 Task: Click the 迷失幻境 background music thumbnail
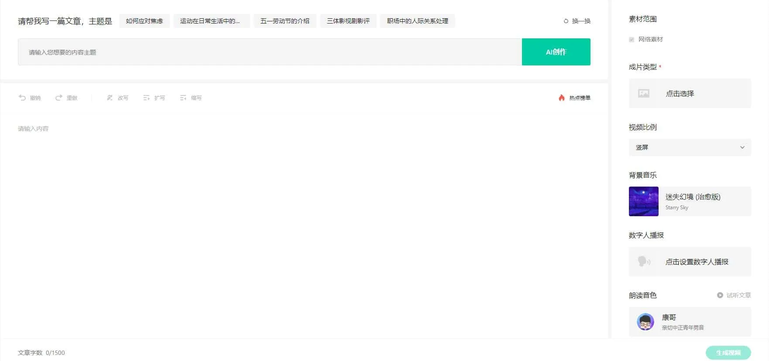[x=644, y=201]
